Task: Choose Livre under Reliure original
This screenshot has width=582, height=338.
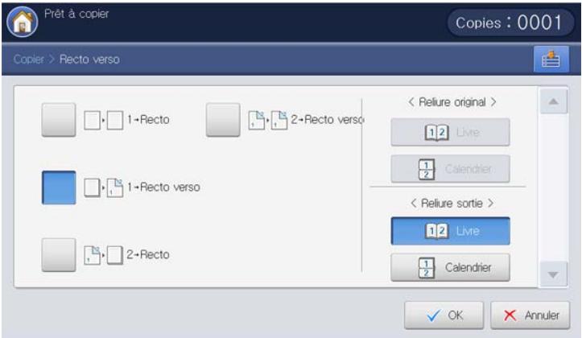Action: (x=450, y=132)
